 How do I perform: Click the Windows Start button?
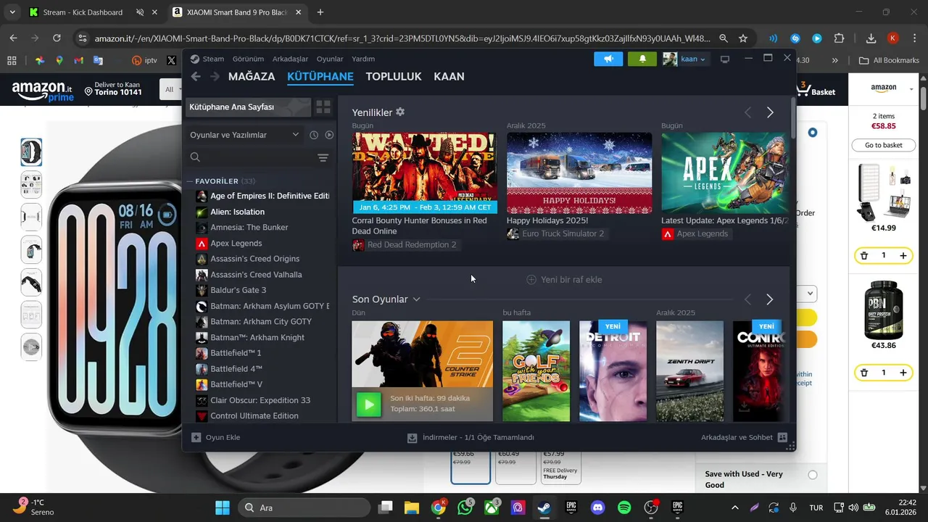click(x=223, y=507)
